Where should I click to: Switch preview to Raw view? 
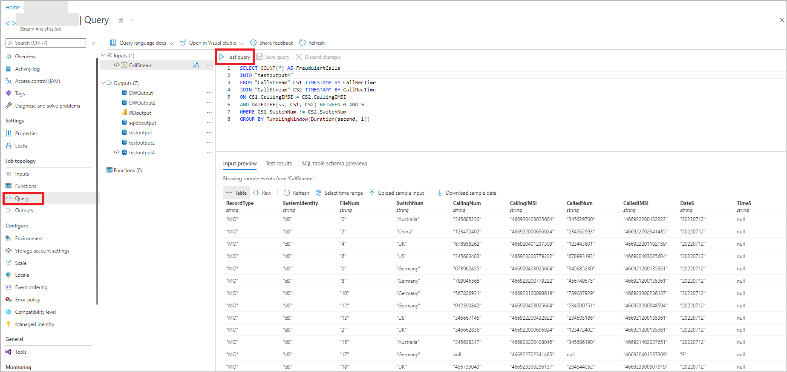tap(262, 193)
